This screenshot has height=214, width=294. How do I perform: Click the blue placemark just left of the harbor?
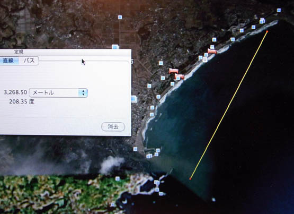pyautogui.click(x=135, y=149)
